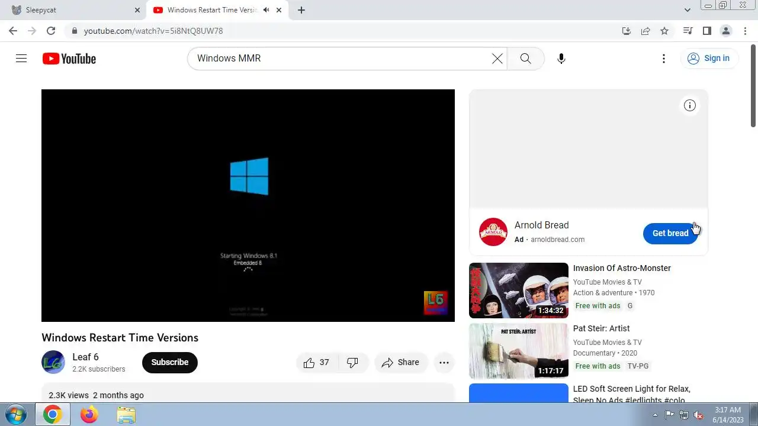Open the arnoldbread.com ad link
This screenshot has height=426, width=758.
pyautogui.click(x=557, y=240)
